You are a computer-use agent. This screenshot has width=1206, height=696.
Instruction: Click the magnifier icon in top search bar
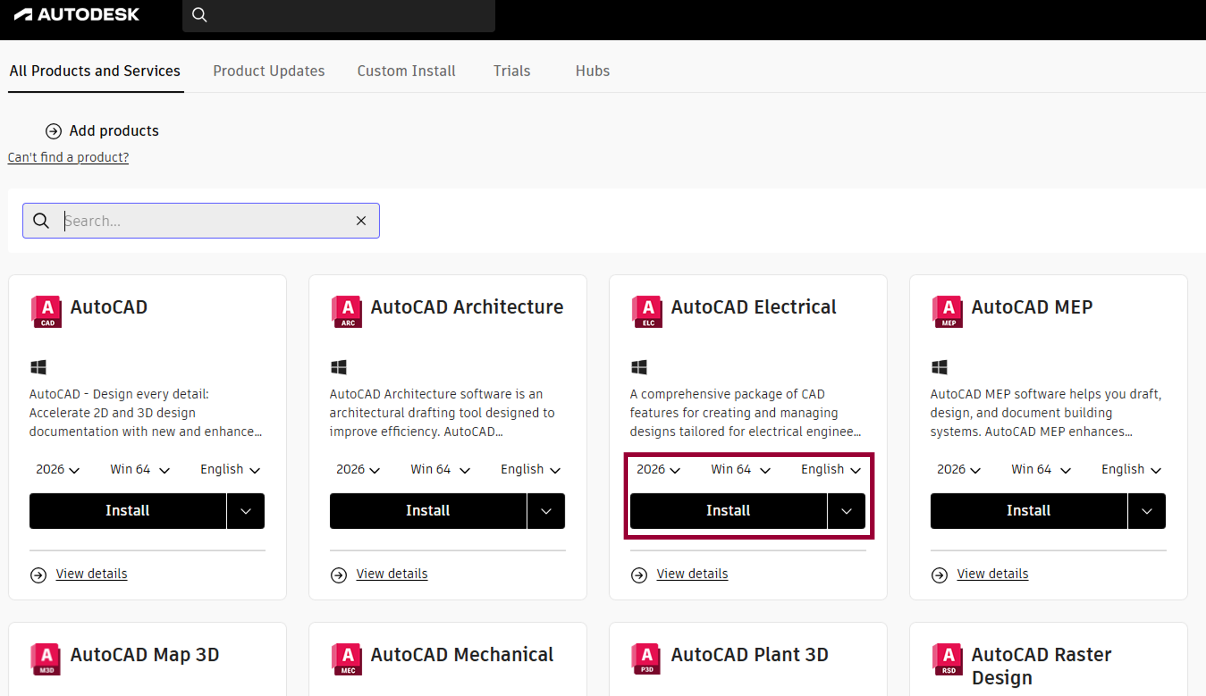[x=200, y=15]
